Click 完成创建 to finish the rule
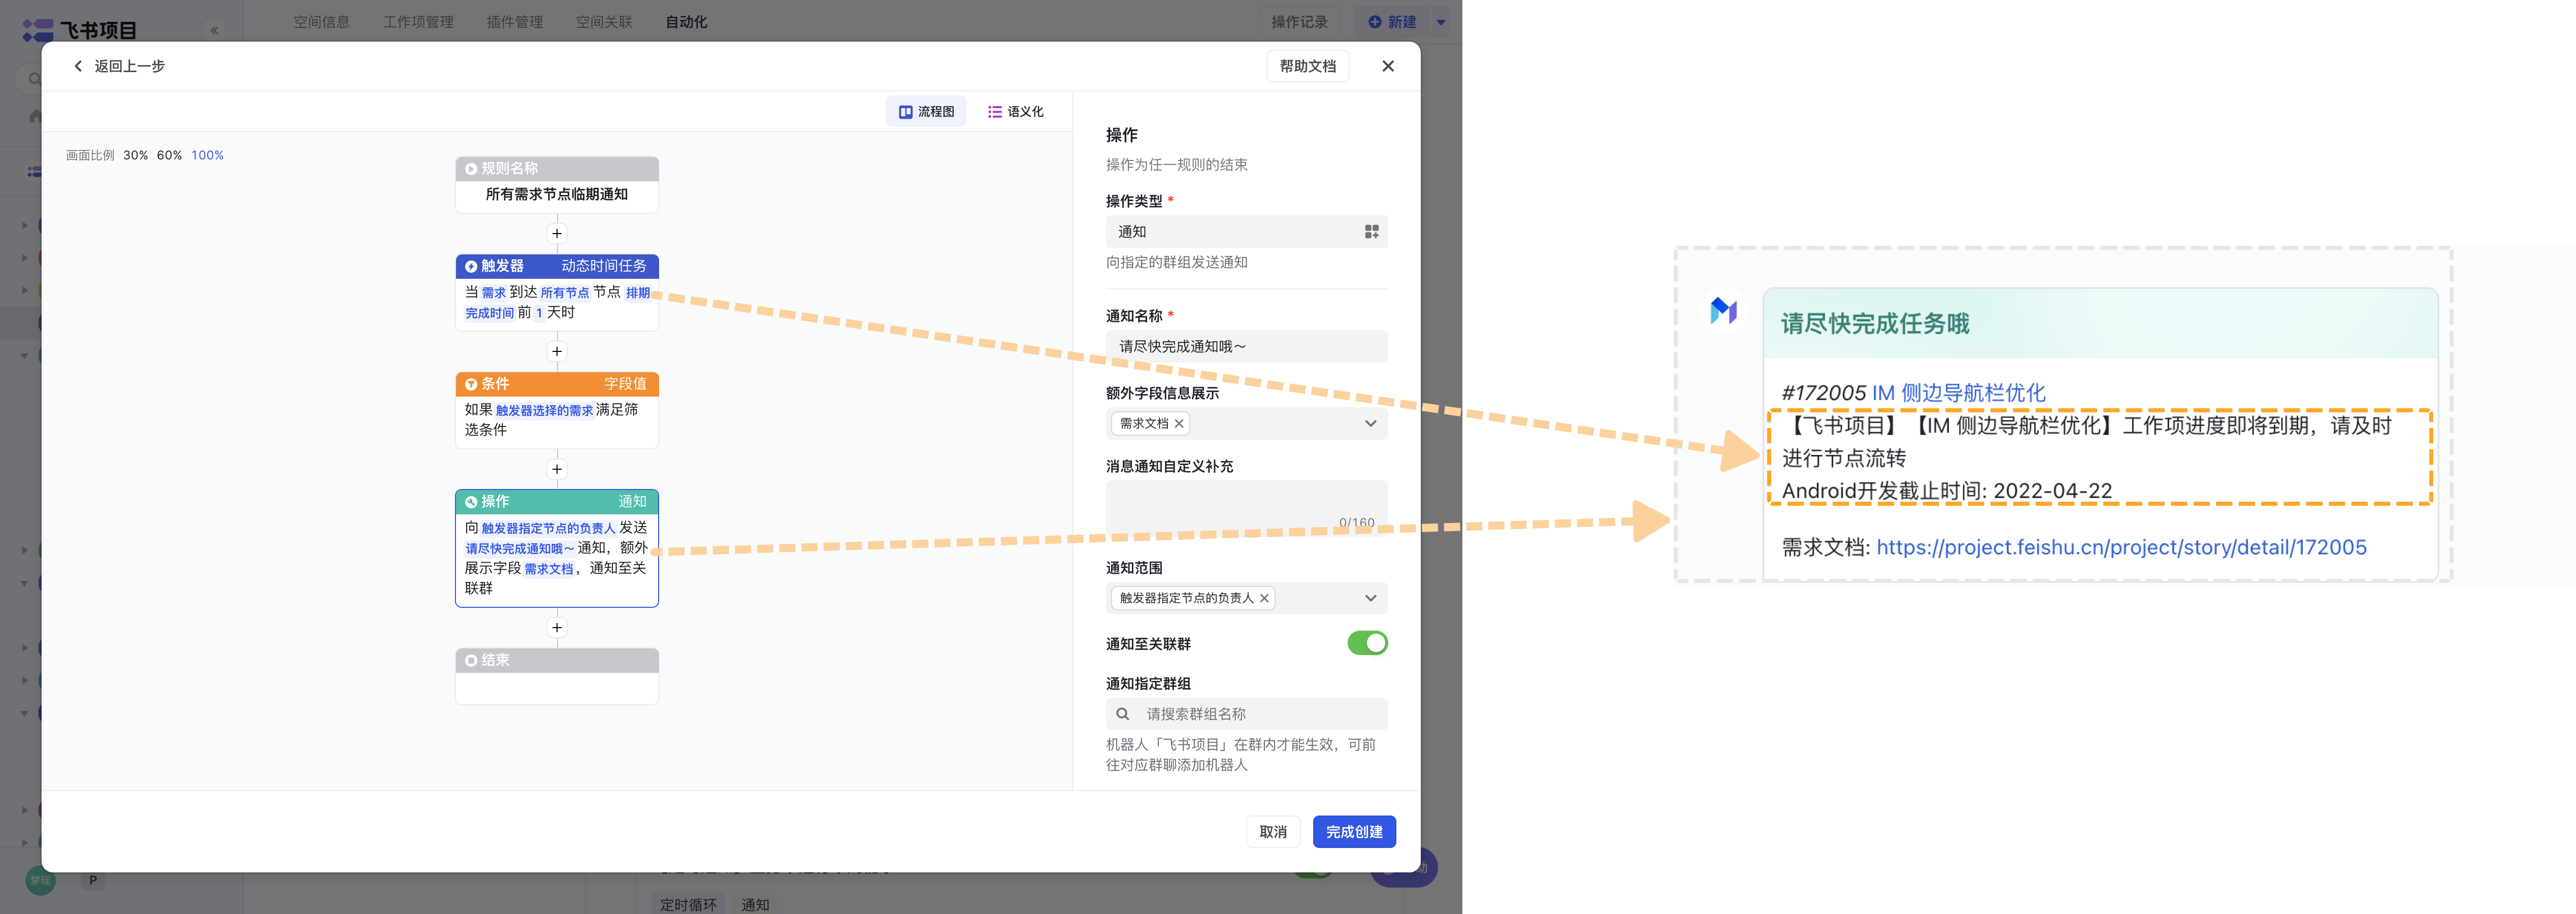 (1354, 832)
